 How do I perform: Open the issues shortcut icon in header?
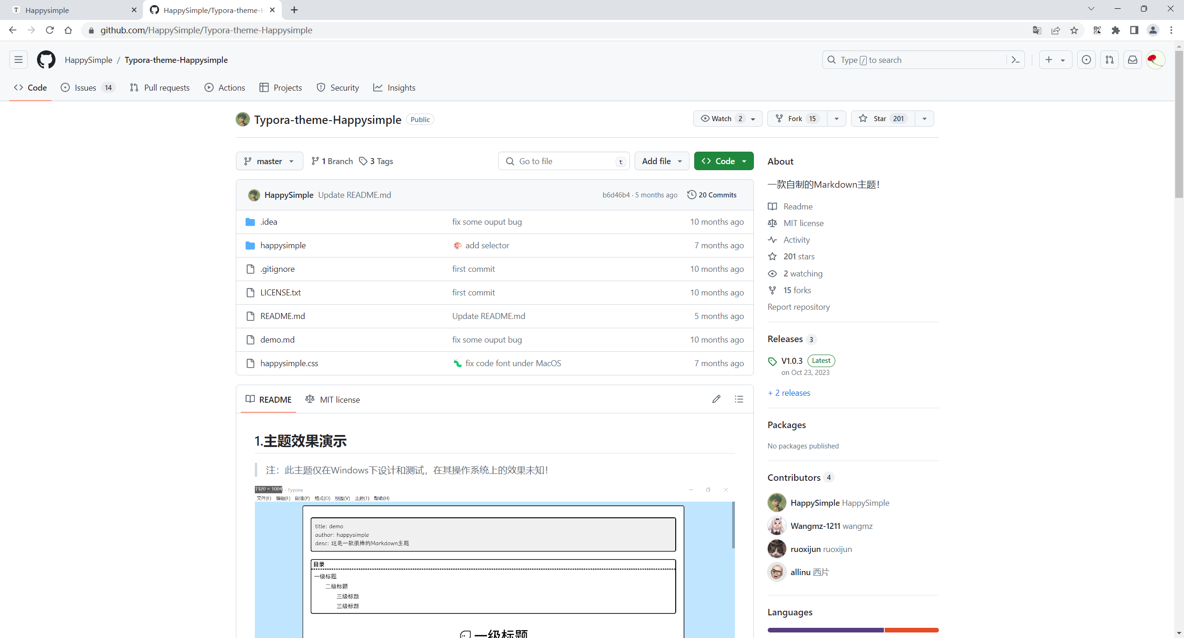pos(1086,60)
